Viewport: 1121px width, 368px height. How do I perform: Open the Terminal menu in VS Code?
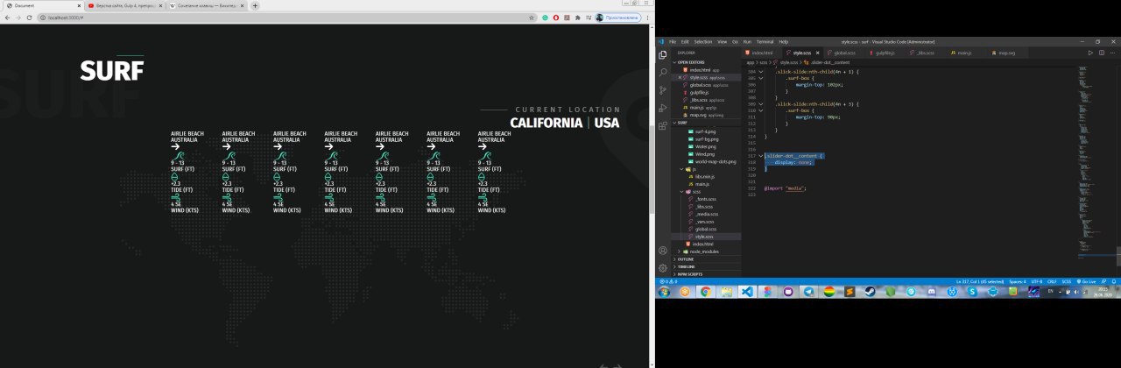(x=765, y=41)
